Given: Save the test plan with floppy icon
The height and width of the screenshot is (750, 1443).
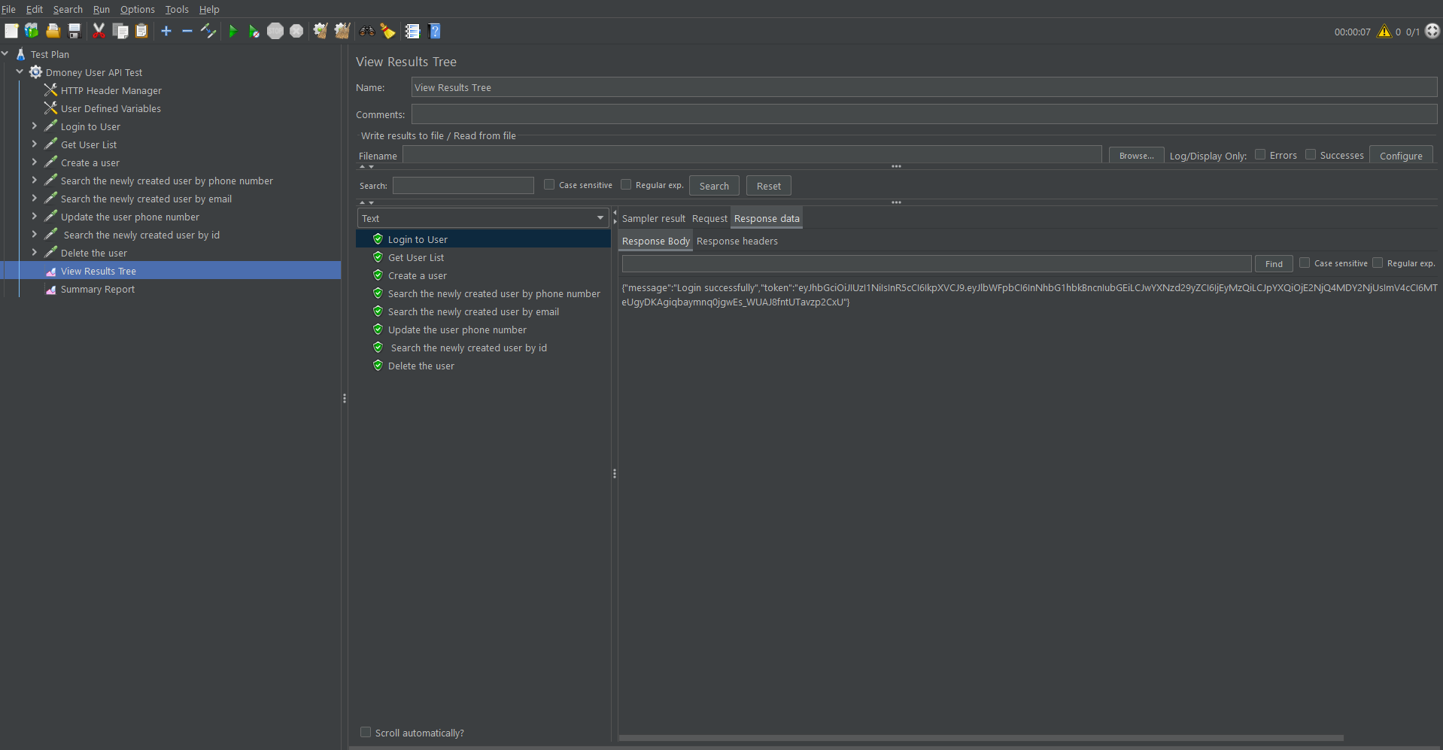Looking at the screenshot, I should 74,31.
